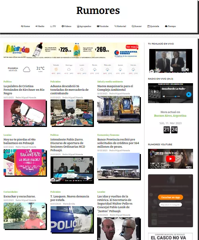This screenshot has width=199, height=240.
Task: Open Youtube in the navigation bar
Action: [x=103, y=26]
